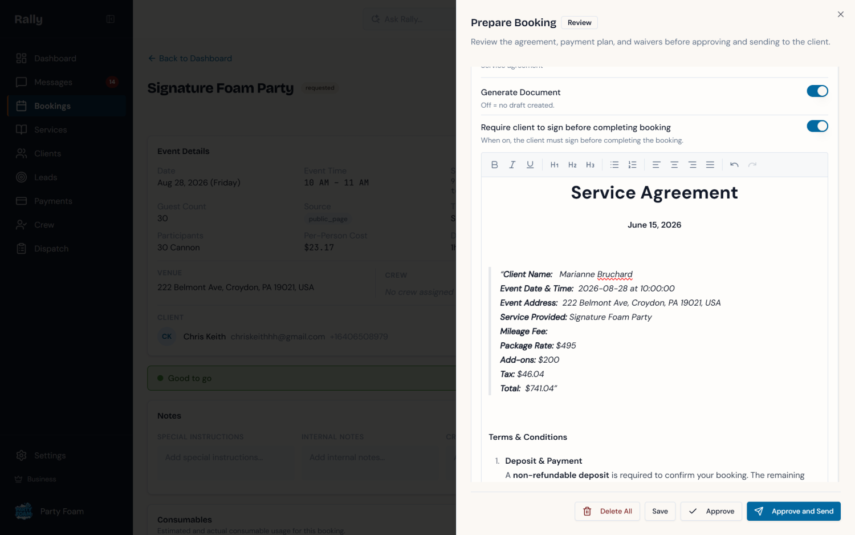Click the Service Agreement heading
Viewport: 855px width, 535px height.
click(654, 193)
